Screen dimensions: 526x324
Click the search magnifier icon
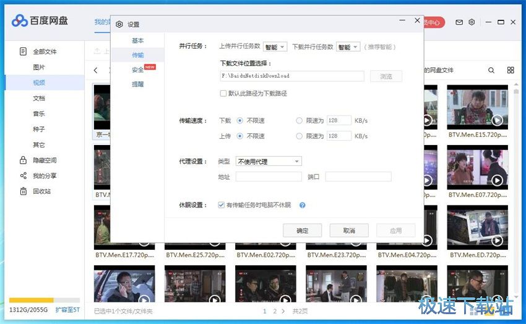pos(491,70)
